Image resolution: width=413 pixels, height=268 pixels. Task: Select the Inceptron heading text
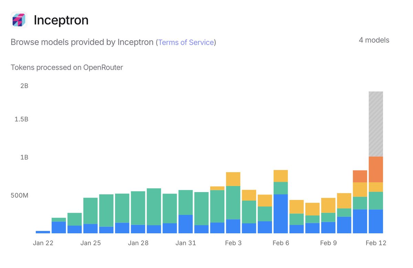tap(61, 20)
